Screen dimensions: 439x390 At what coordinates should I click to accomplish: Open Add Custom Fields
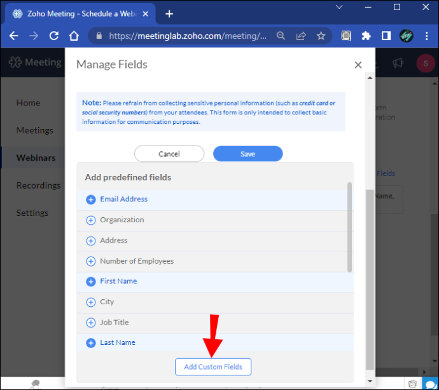[213, 366]
